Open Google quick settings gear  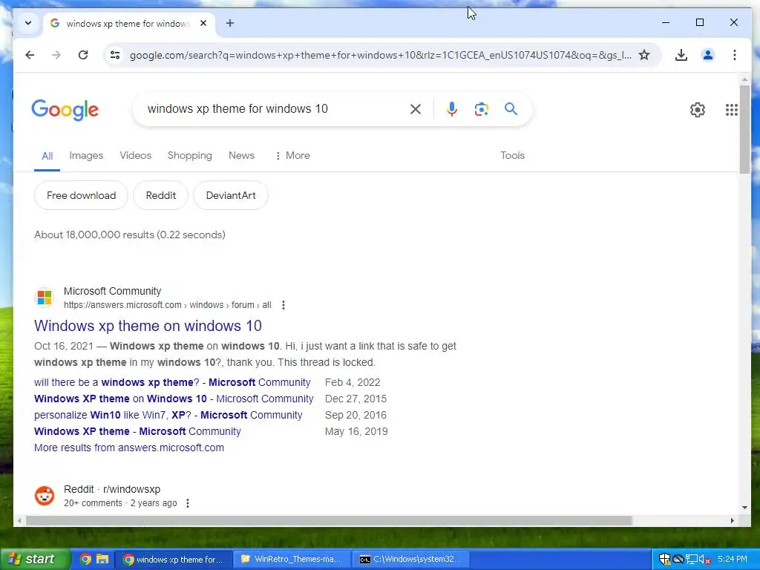click(x=698, y=110)
